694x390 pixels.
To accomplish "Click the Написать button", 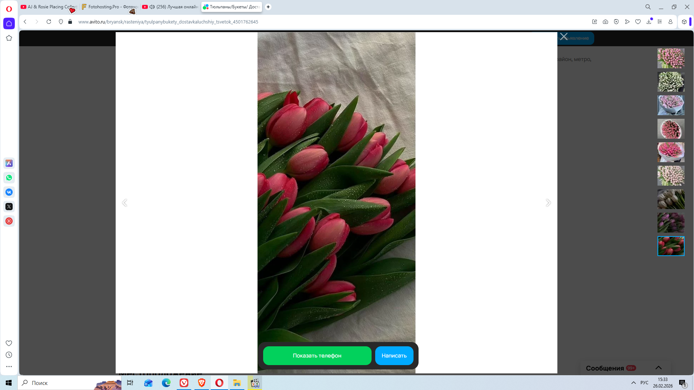I will tap(394, 356).
